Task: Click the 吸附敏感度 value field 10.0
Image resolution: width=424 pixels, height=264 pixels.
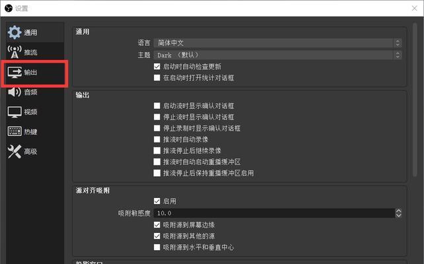Action: pos(274,213)
